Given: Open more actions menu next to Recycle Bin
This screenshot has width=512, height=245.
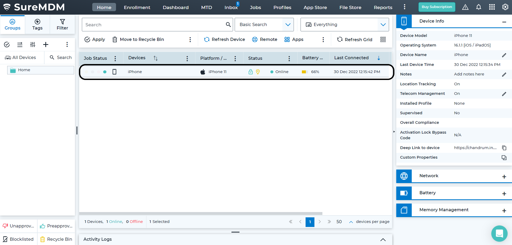Looking at the screenshot, I should tap(190, 40).
